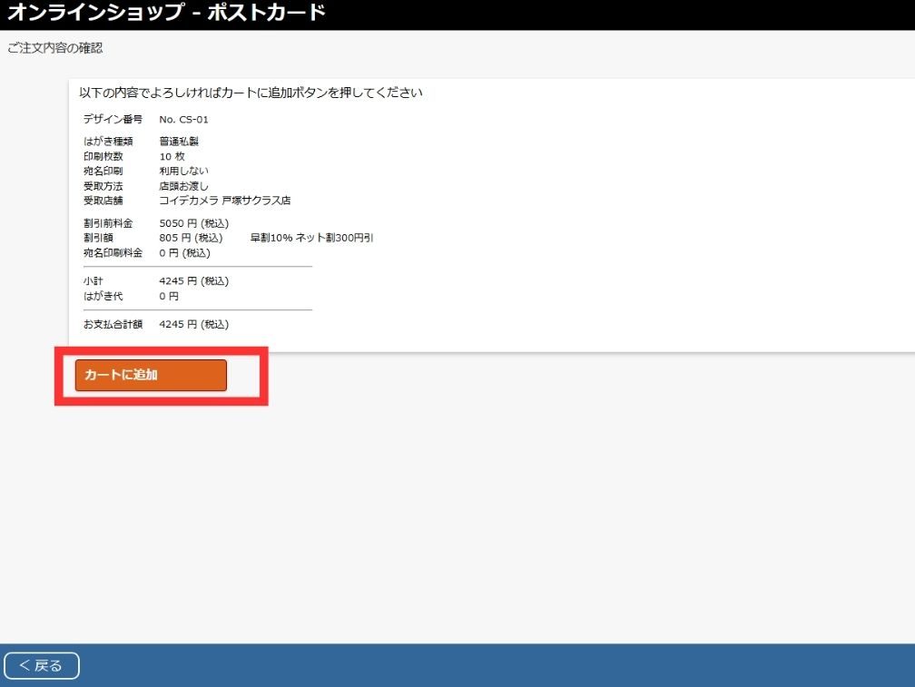The image size is (915, 687).
Task: Select the ご注文内容の確認 page heading
Action: (x=55, y=48)
